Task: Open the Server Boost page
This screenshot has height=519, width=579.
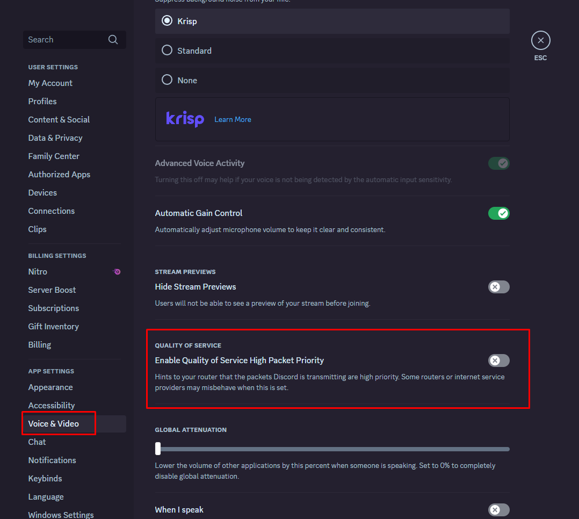Action: [x=52, y=290]
